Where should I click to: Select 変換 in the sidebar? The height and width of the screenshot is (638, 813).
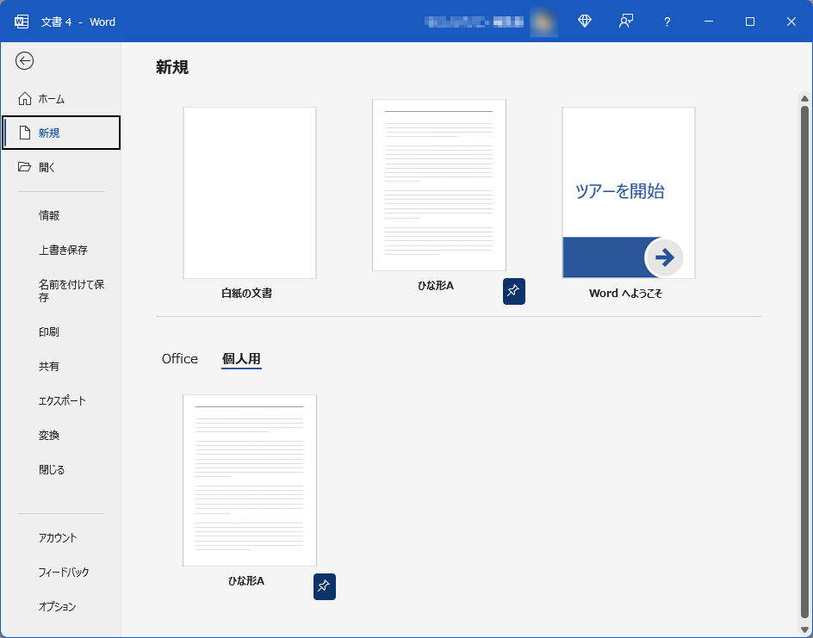tap(61, 436)
